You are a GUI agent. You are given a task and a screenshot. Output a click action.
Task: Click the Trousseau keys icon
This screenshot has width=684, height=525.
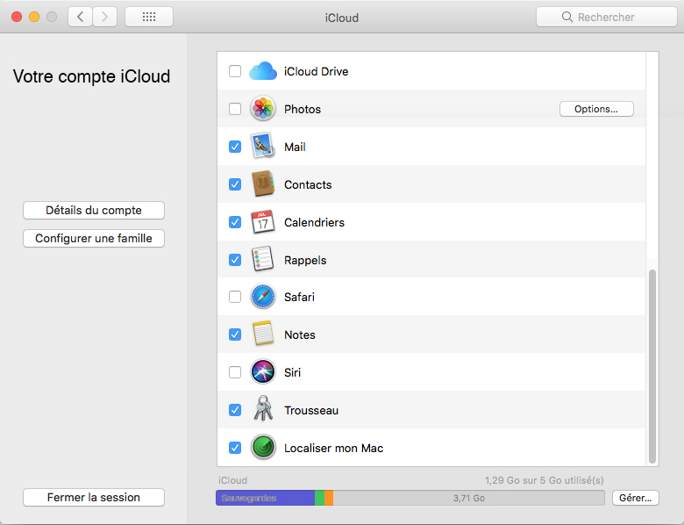click(x=263, y=410)
